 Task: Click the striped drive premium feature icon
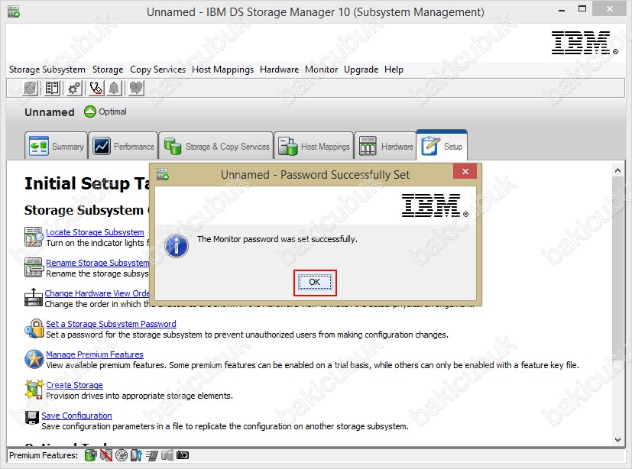click(x=152, y=455)
